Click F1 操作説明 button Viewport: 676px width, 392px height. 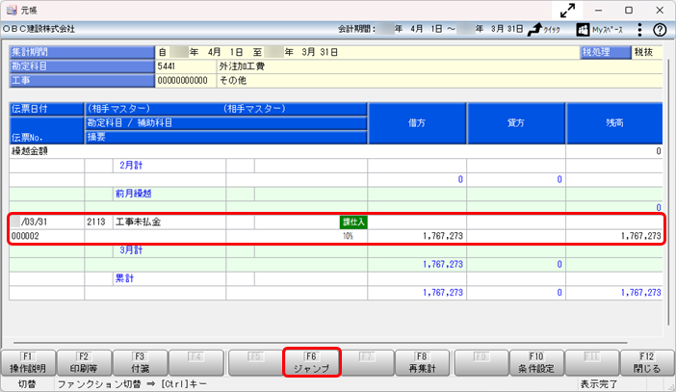click(x=29, y=363)
